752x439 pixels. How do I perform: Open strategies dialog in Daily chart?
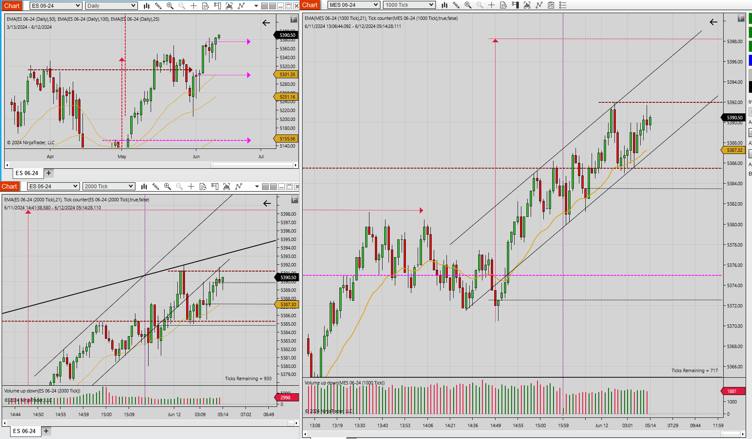[241, 5]
